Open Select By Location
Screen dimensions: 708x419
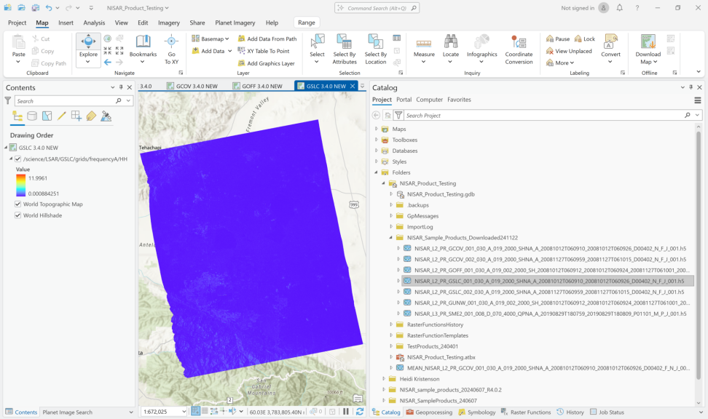[375, 49]
